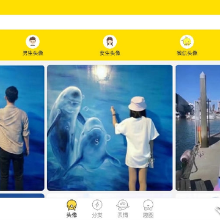Tap the 微信头像 label
The height and width of the screenshot is (220, 220).
(187, 53)
